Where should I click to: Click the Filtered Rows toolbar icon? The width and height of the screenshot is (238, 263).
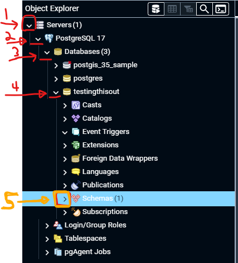(x=188, y=9)
